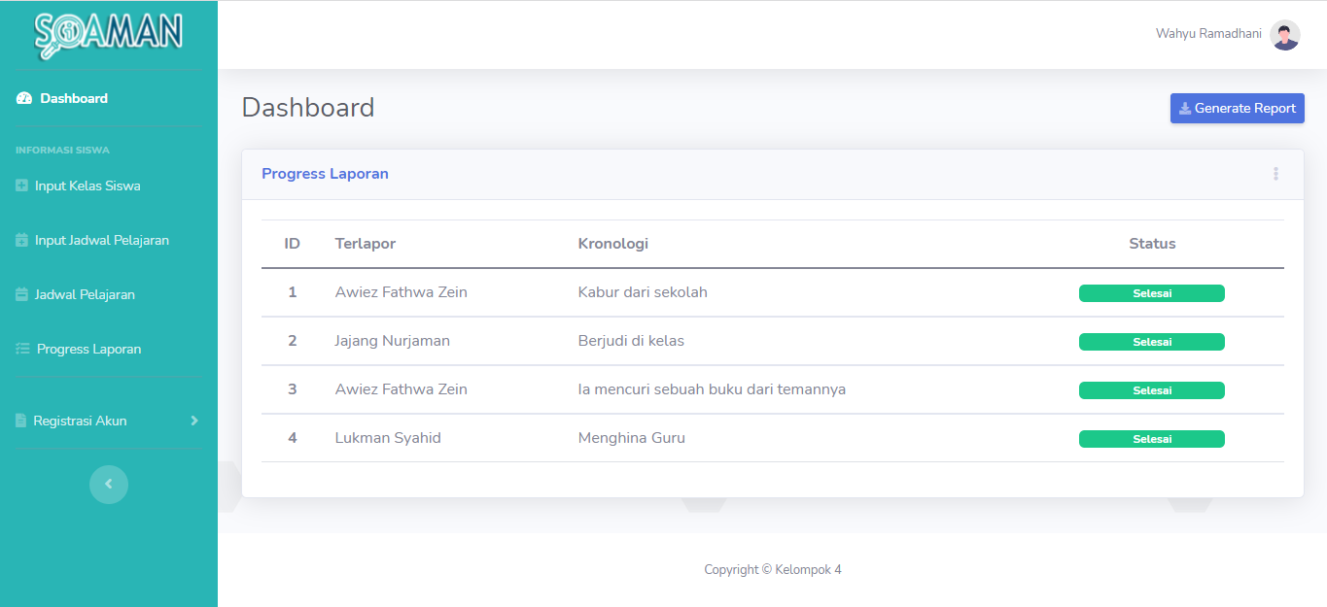The height and width of the screenshot is (607, 1327).
Task: Open Wahyu Ramadhani user dropdown
Action: click(1208, 34)
